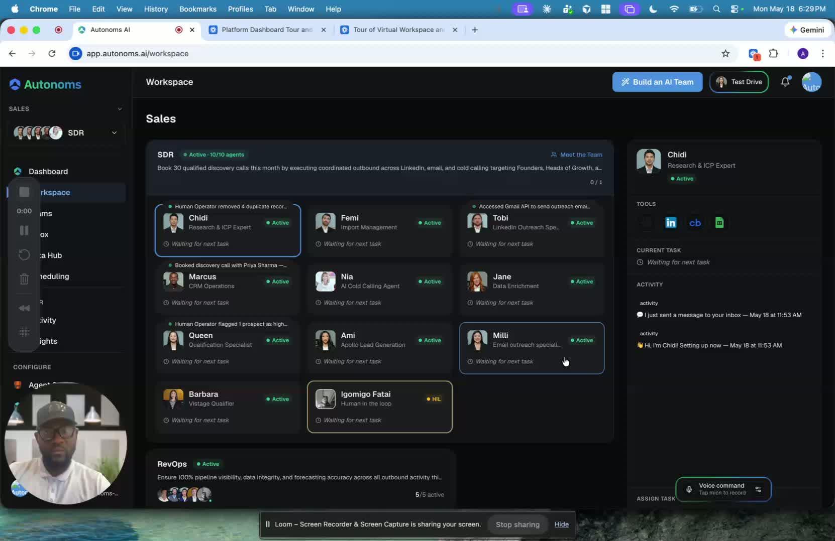
Task: Switch to the Platform Dashboard Tour tab
Action: coord(266,30)
